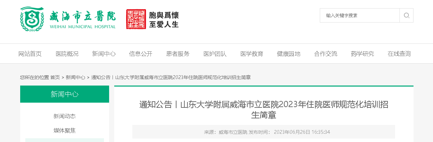Image resolution: width=433 pixels, height=142 pixels.
Task: Go to the 健康园地 section
Action: point(289,54)
